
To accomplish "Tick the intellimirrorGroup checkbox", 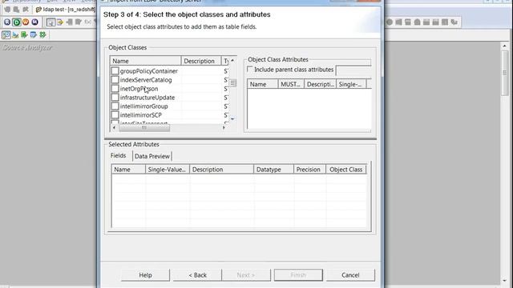I will point(115,106).
